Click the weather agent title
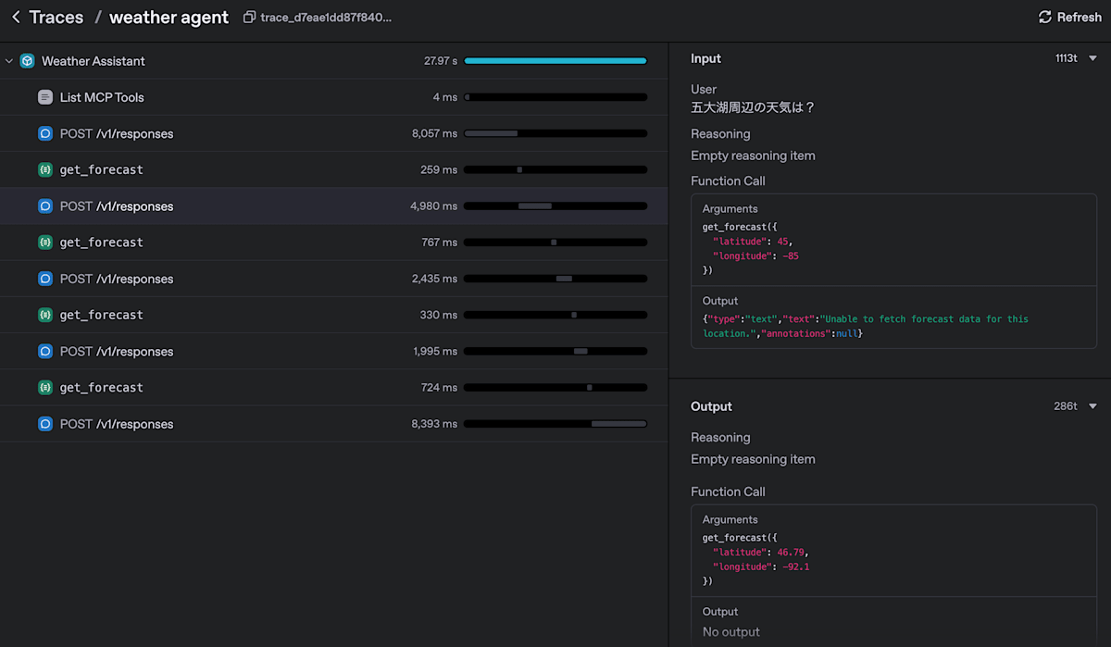The image size is (1111, 647). (169, 18)
